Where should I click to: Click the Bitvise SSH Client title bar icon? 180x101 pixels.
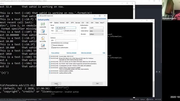[39, 16]
